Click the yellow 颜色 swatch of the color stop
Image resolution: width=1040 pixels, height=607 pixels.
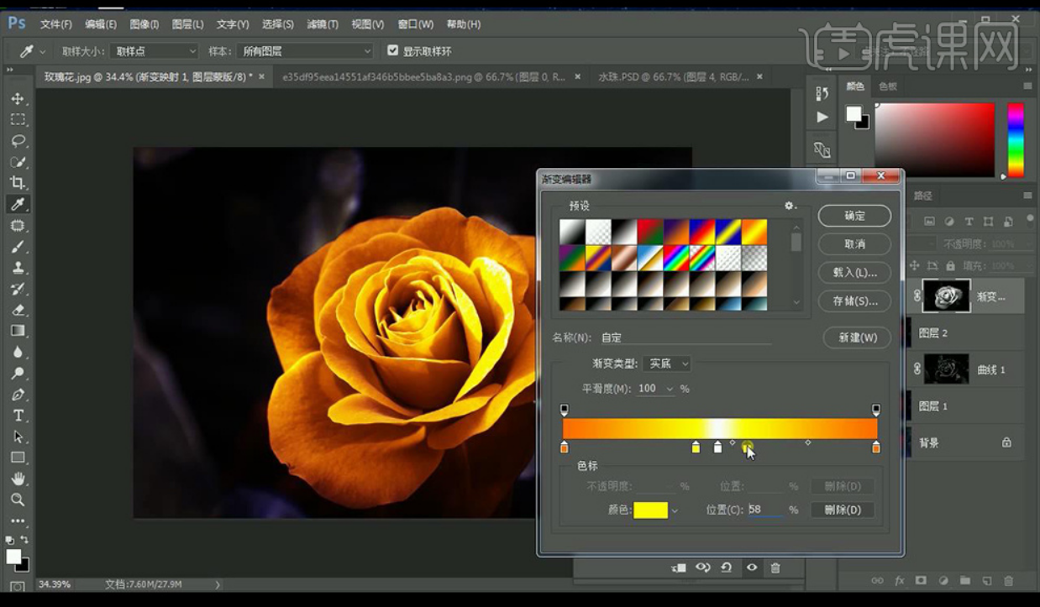click(650, 510)
